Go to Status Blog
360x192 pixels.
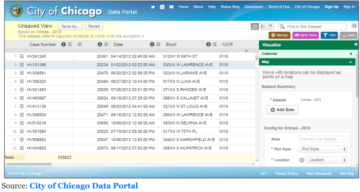point(230,7)
